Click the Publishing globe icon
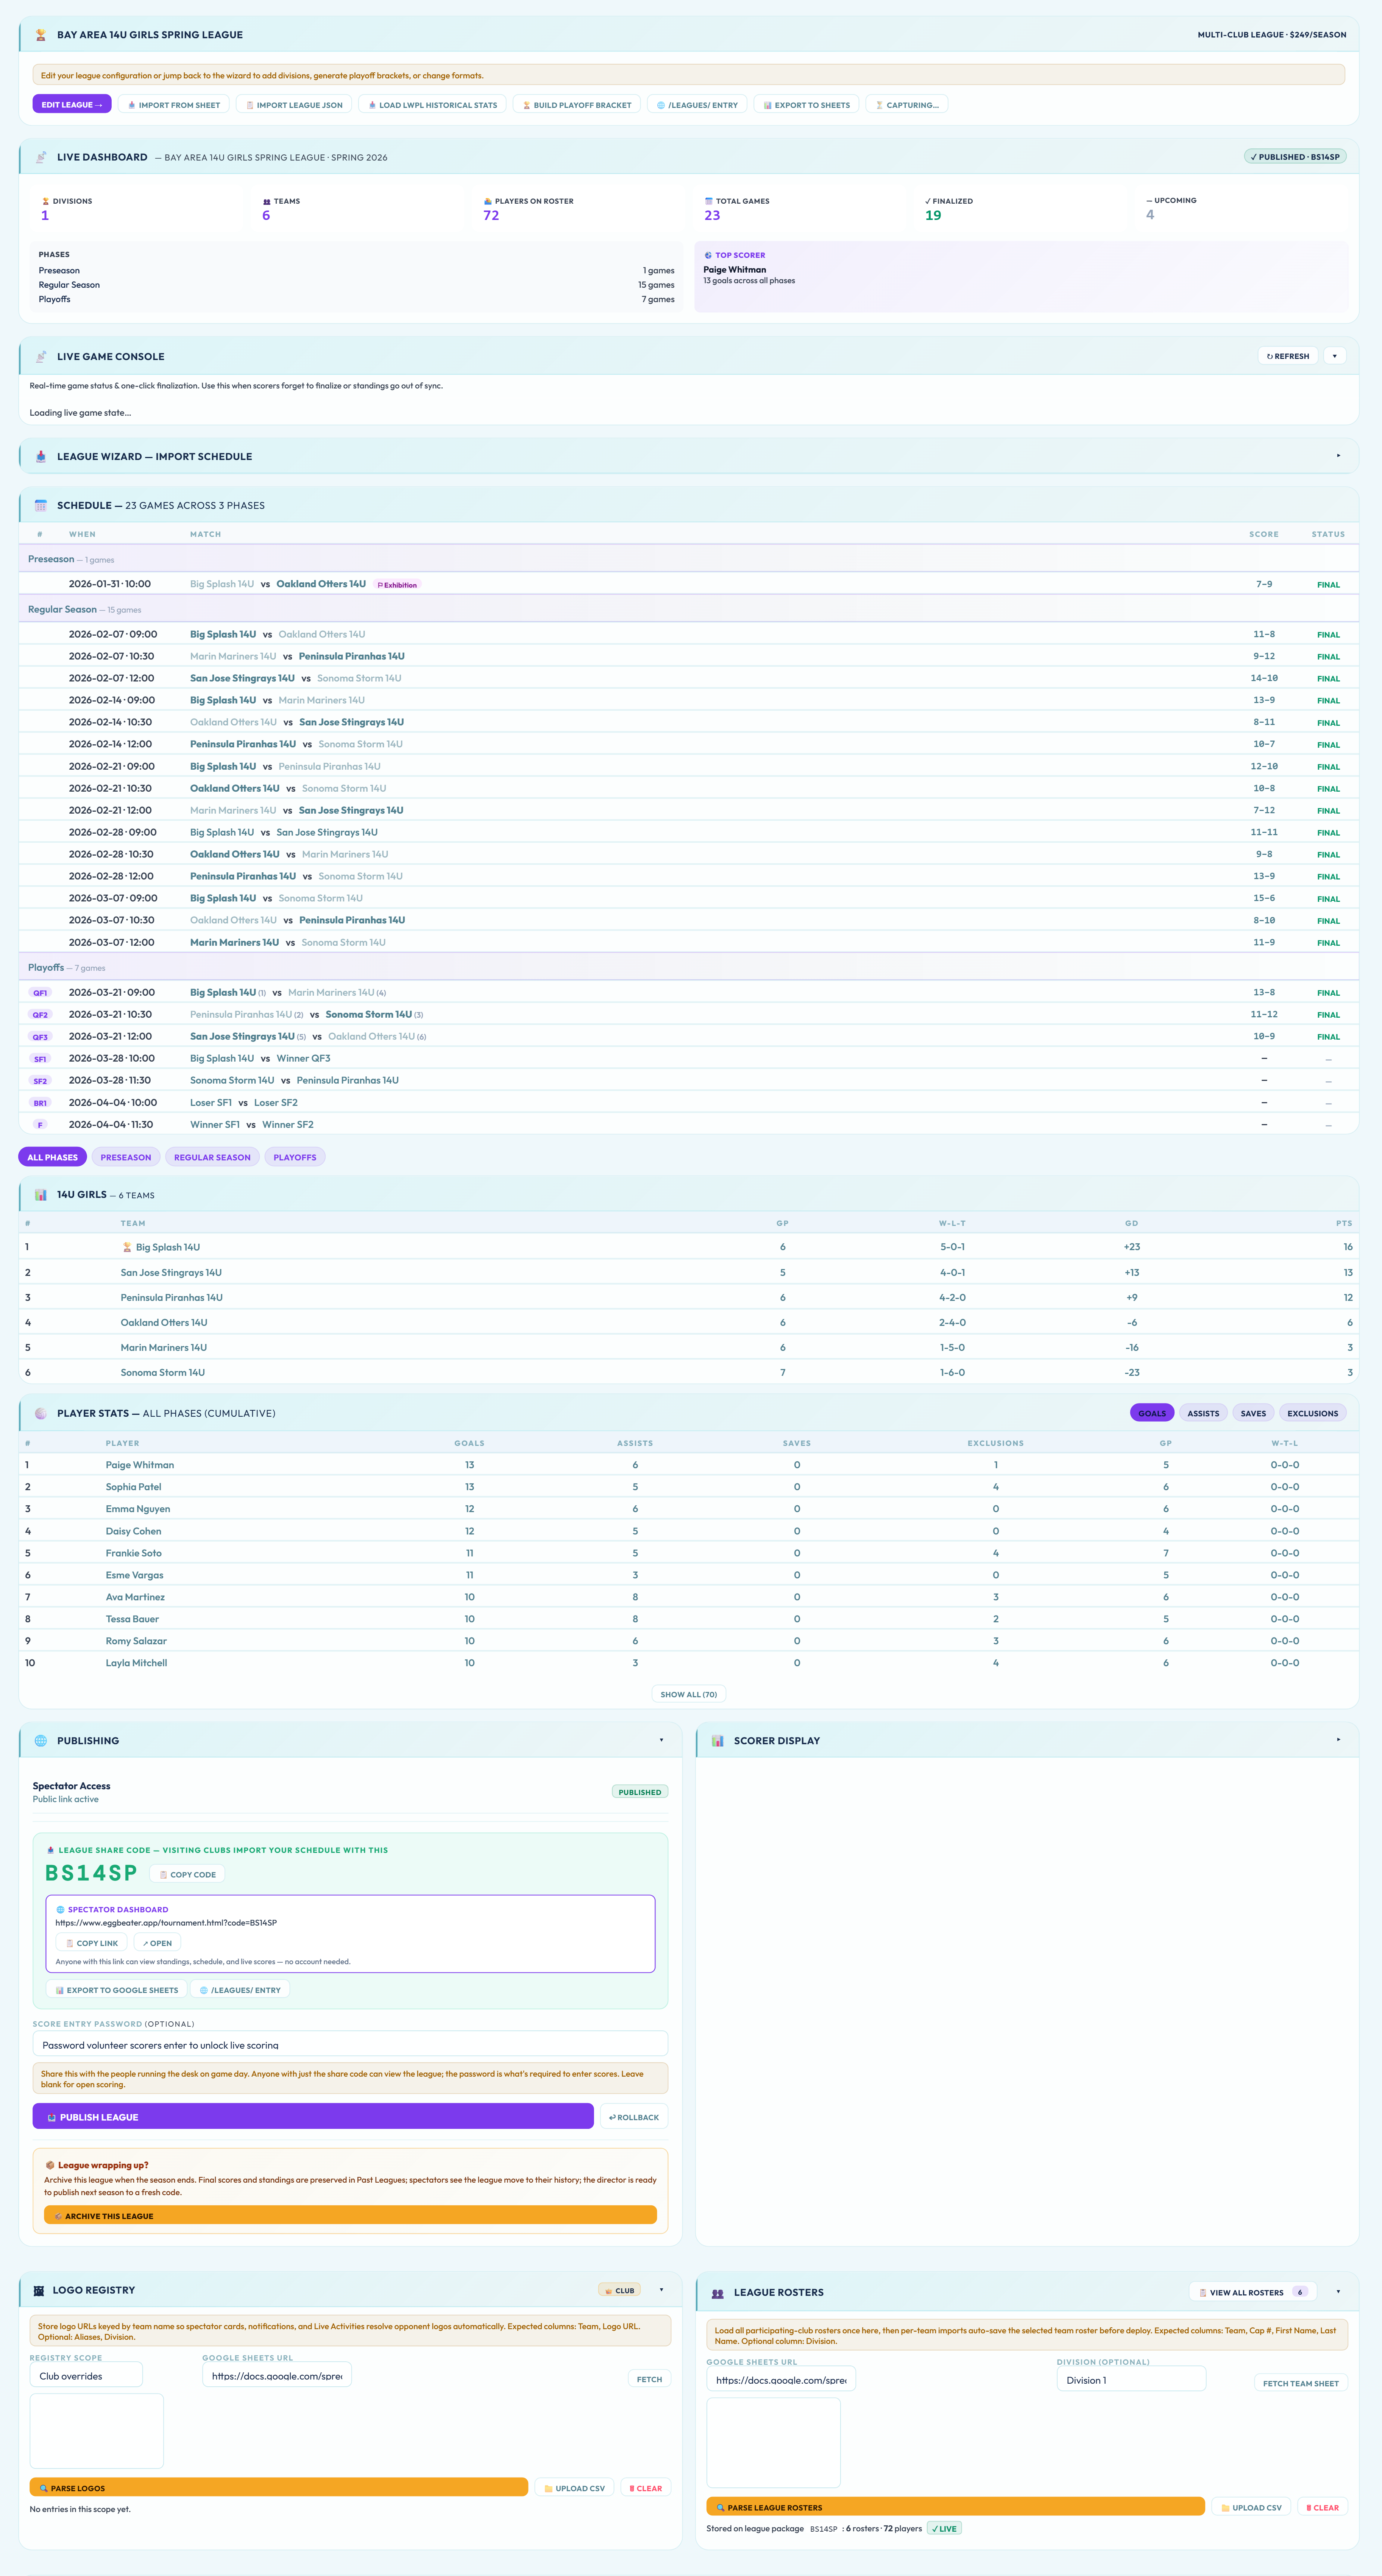 [x=41, y=1741]
